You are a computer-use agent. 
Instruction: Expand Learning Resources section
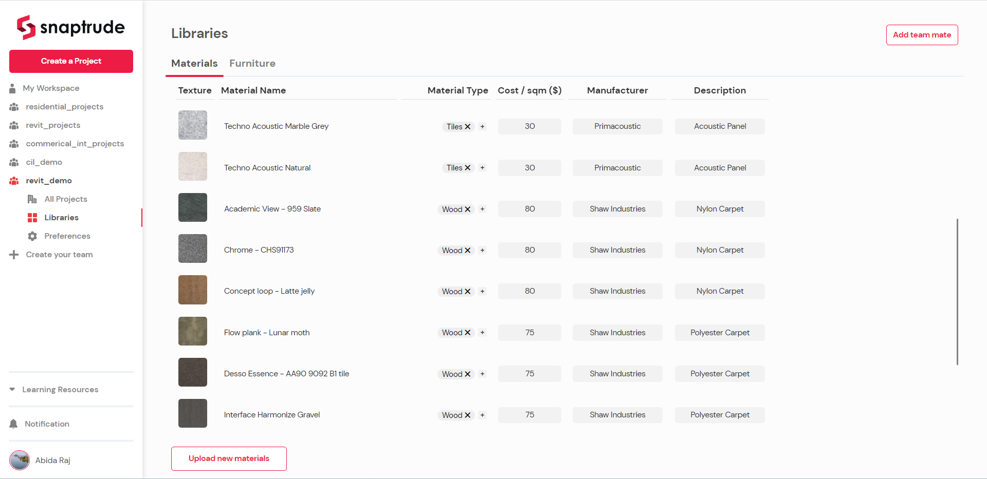12,390
